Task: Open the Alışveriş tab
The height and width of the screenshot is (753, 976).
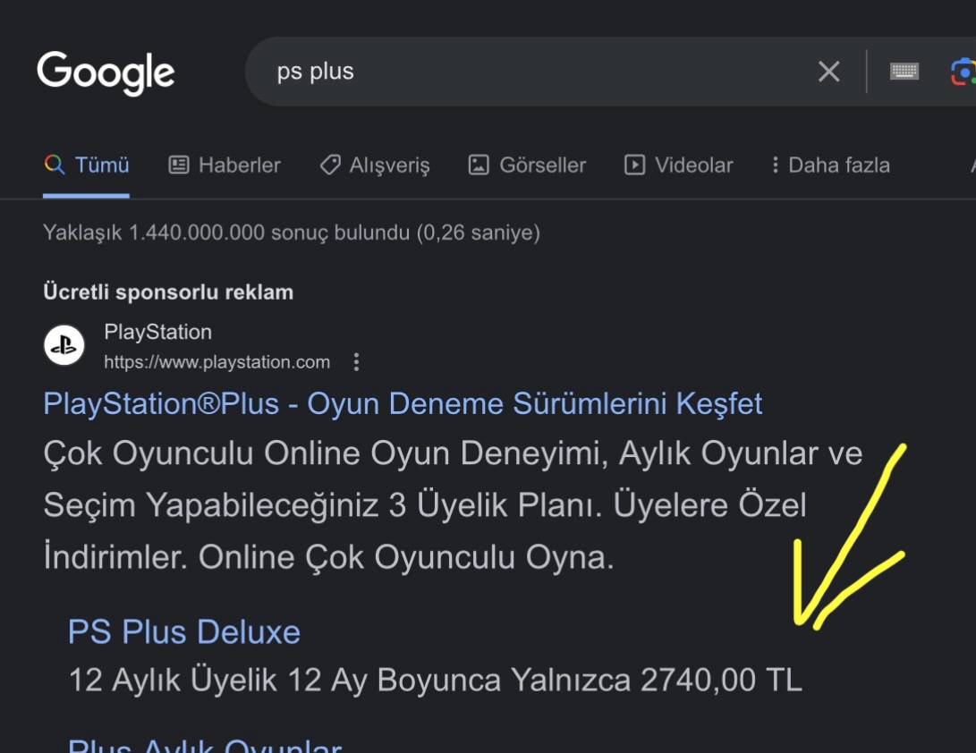Action: pyautogui.click(x=375, y=165)
